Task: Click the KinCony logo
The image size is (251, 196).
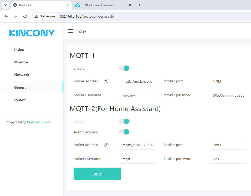Action: pos(32,33)
